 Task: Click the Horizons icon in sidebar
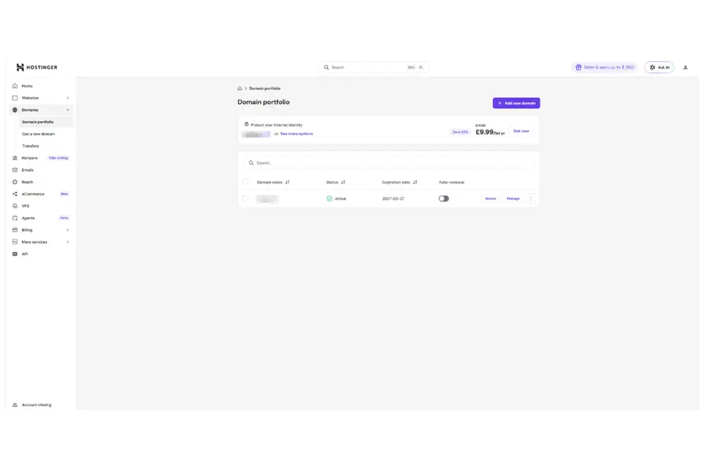coord(15,158)
